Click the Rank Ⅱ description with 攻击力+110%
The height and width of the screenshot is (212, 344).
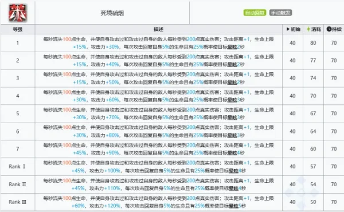[158, 184]
